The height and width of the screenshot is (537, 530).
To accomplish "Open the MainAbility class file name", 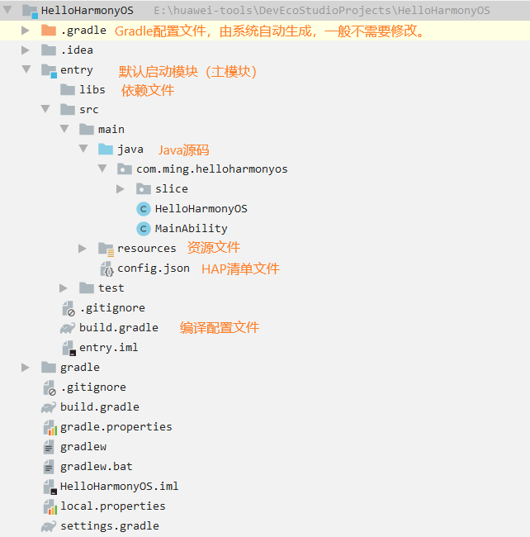I will 192,229.
